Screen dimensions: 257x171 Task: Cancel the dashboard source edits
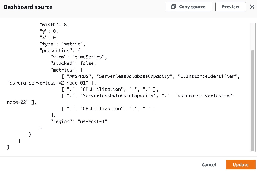click(x=209, y=165)
